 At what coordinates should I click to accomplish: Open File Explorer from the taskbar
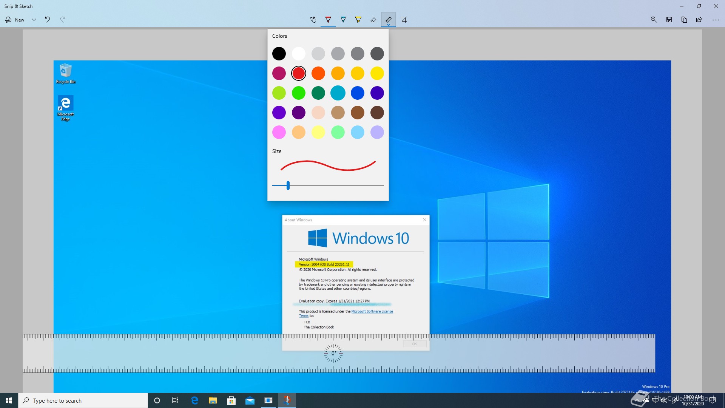point(213,400)
